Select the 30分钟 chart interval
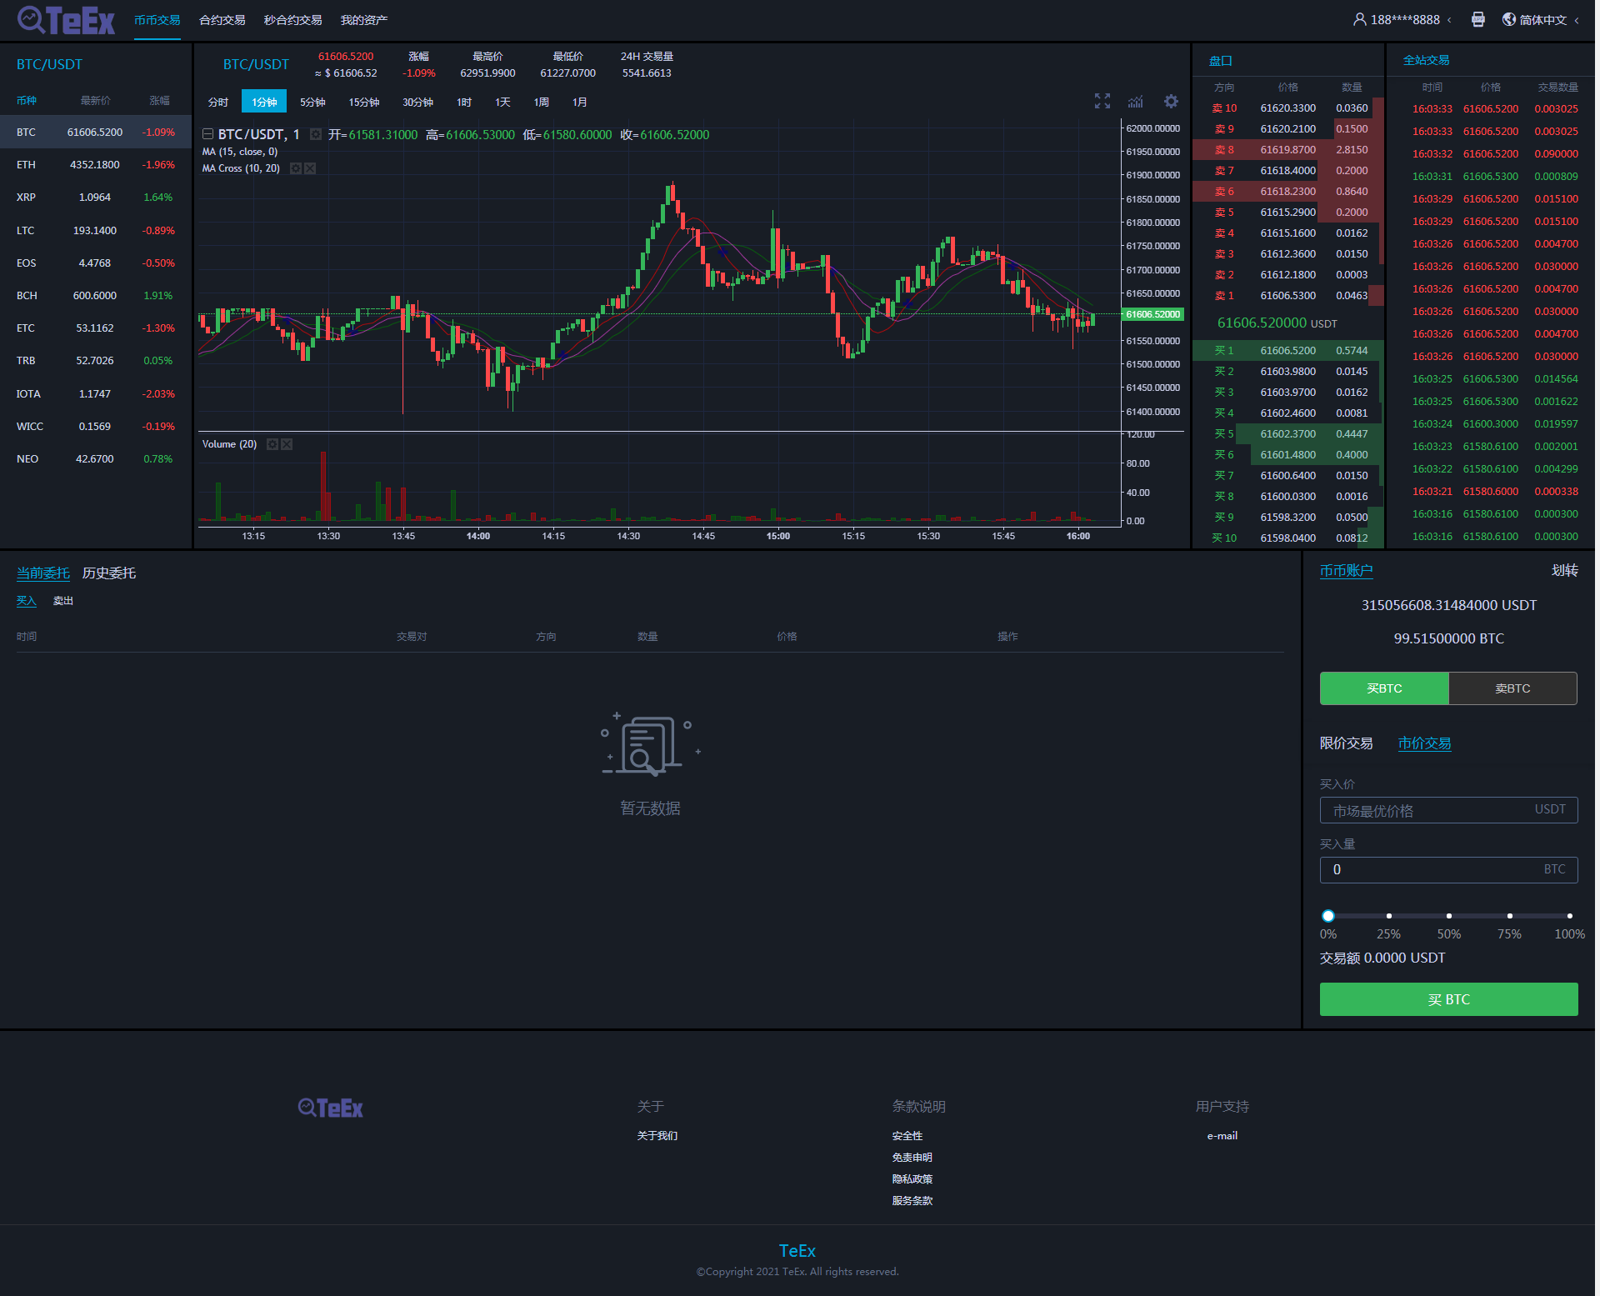1600x1296 pixels. 417,102
